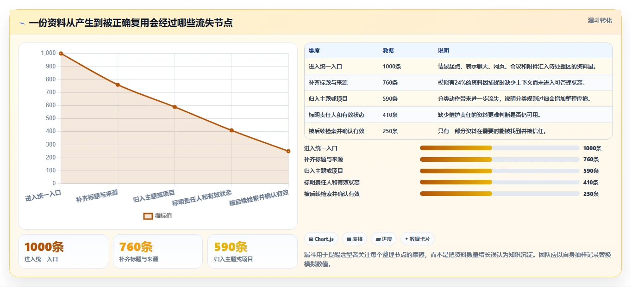The width and height of the screenshot is (631, 287).
Task: Click the 760条 table value
Action: (390, 83)
